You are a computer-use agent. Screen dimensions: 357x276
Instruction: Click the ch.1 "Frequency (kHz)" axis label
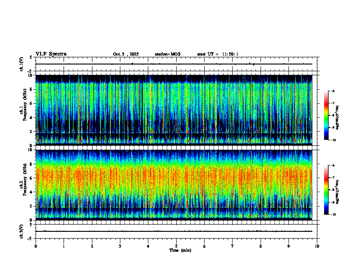pyautogui.click(x=25, y=105)
